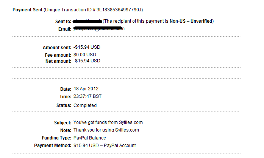264x158 pixels.
Task: Click the "Net amount:" label
Action: (x=58, y=61)
